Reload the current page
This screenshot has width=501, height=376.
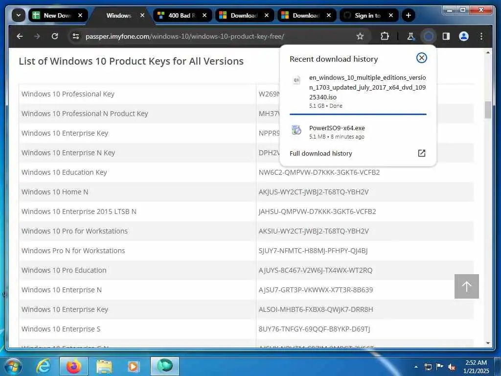[x=55, y=36]
